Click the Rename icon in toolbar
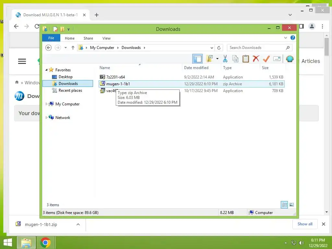The width and height of the screenshot is (332, 249). point(277,59)
